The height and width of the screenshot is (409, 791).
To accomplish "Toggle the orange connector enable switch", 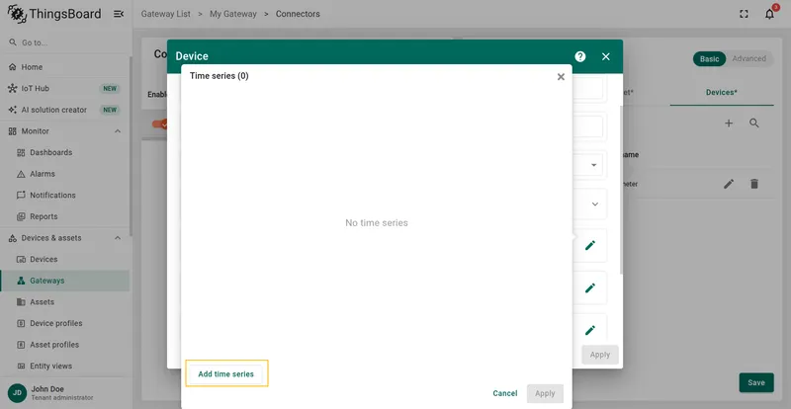I will point(159,124).
